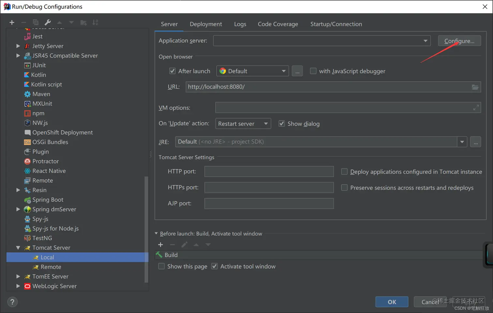
Task: Click OK button
Action: 392,302
